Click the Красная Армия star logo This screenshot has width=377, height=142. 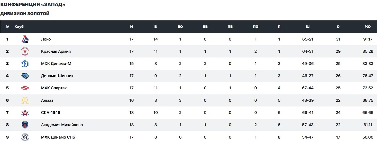[25, 51]
